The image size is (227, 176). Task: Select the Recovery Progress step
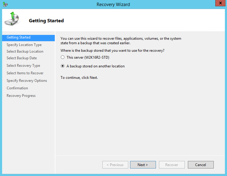[x=21, y=96]
